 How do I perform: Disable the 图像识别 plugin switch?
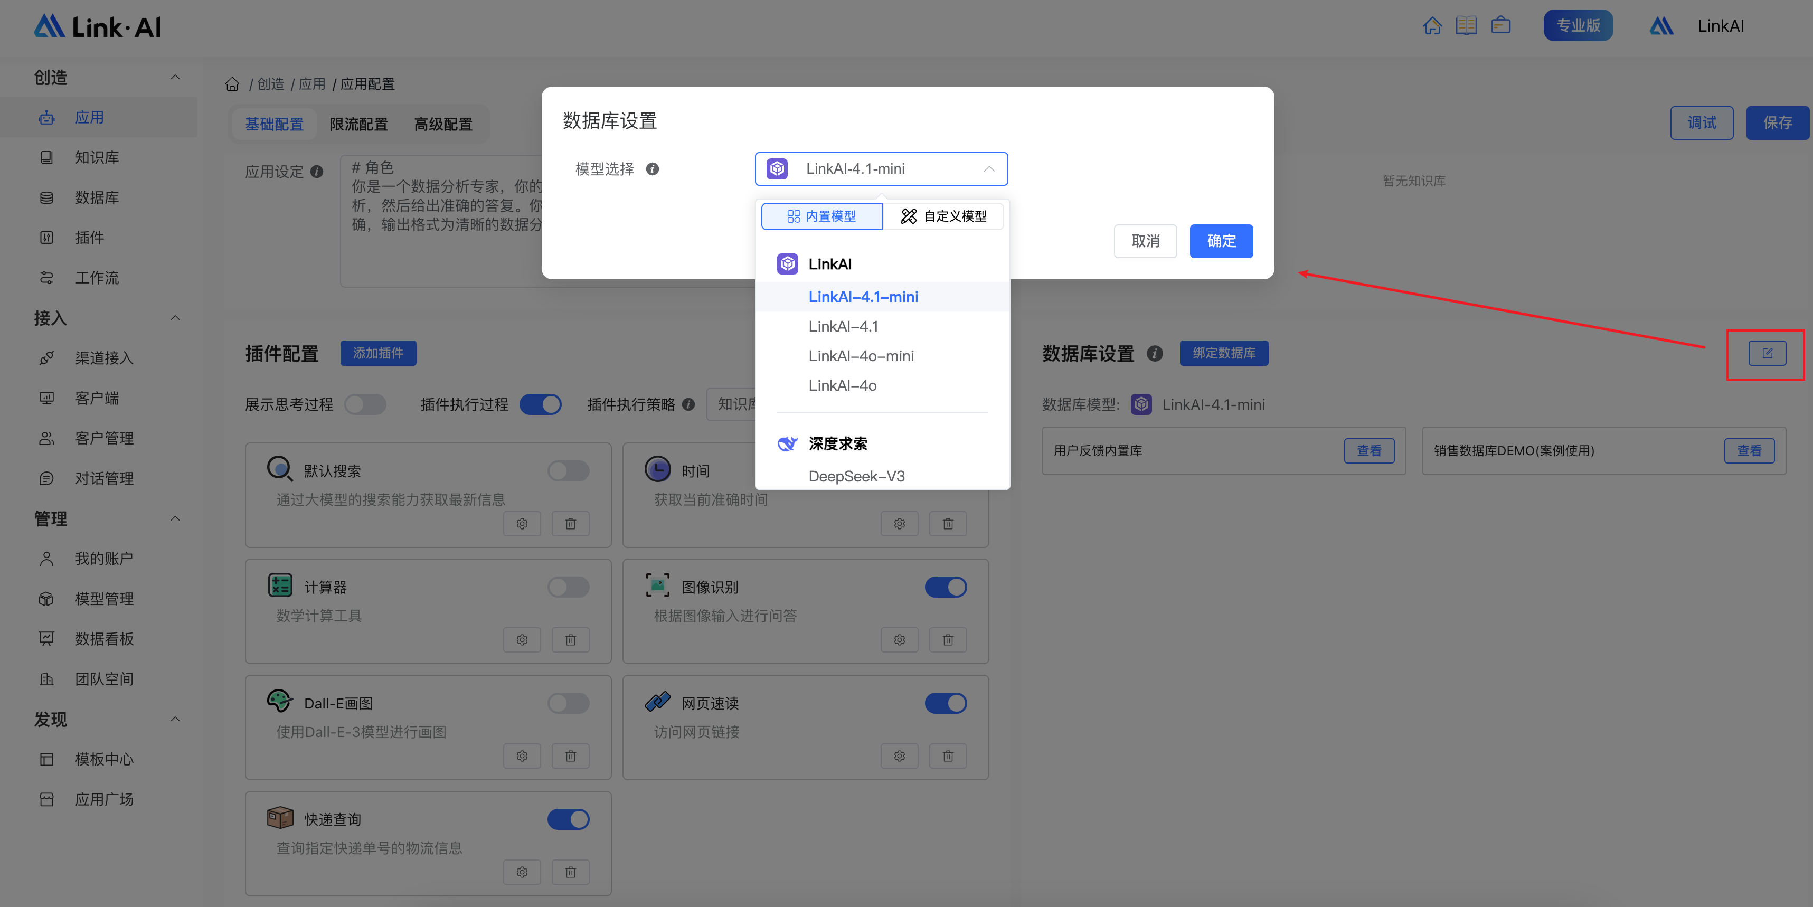pyautogui.click(x=946, y=587)
